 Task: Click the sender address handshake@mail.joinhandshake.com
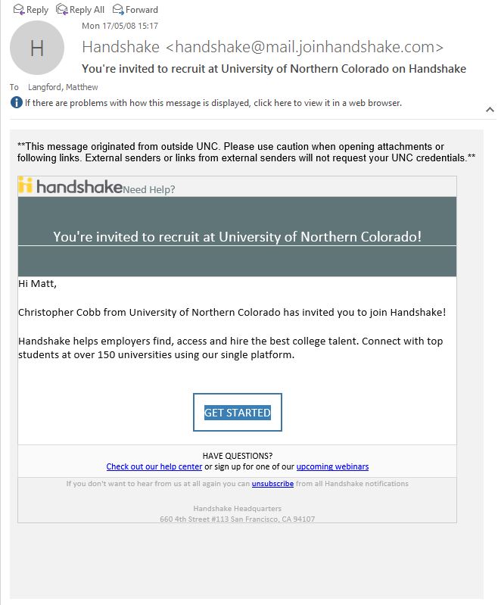pos(304,47)
